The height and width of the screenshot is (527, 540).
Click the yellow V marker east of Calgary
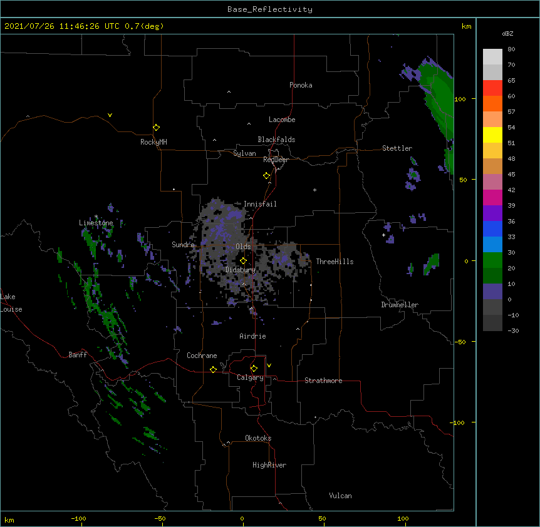(x=269, y=366)
